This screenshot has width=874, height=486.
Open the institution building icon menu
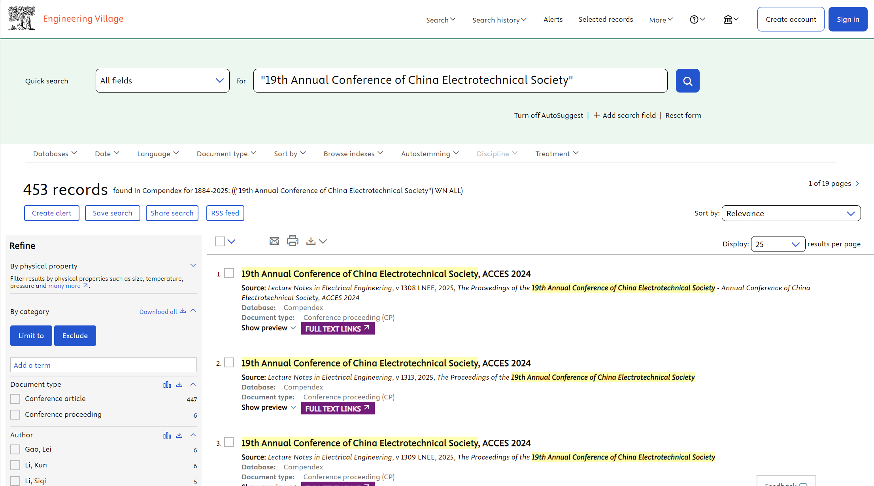728,19
